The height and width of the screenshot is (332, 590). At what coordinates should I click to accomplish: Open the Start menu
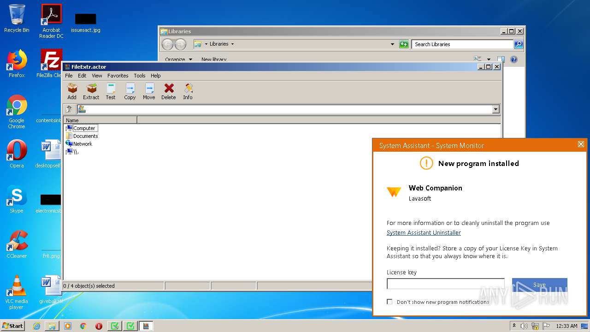pyautogui.click(x=13, y=326)
